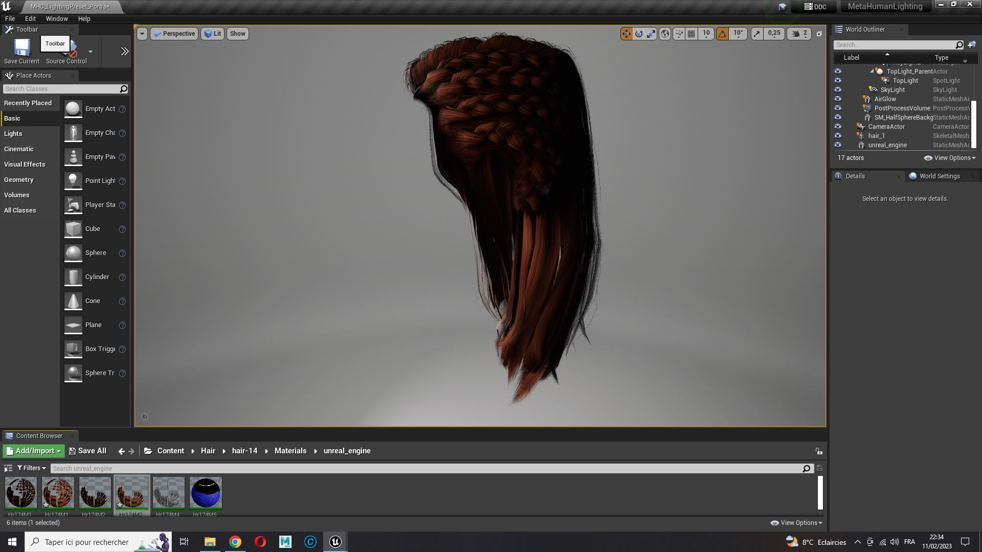Open Source Control toolbar button
This screenshot has height=552, width=982.
66,52
